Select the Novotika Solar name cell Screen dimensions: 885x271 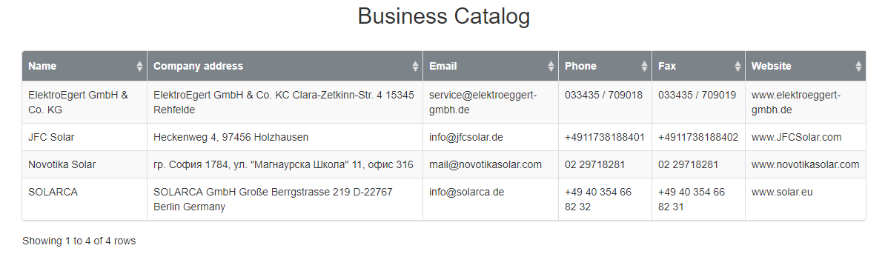click(84, 164)
